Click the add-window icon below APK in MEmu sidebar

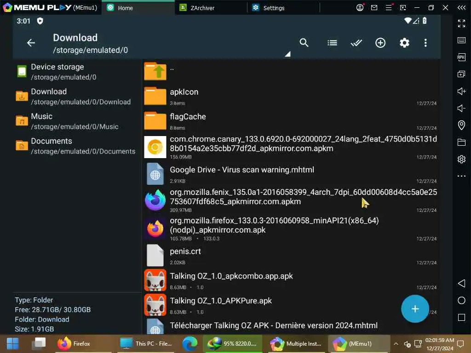pyautogui.click(x=461, y=74)
